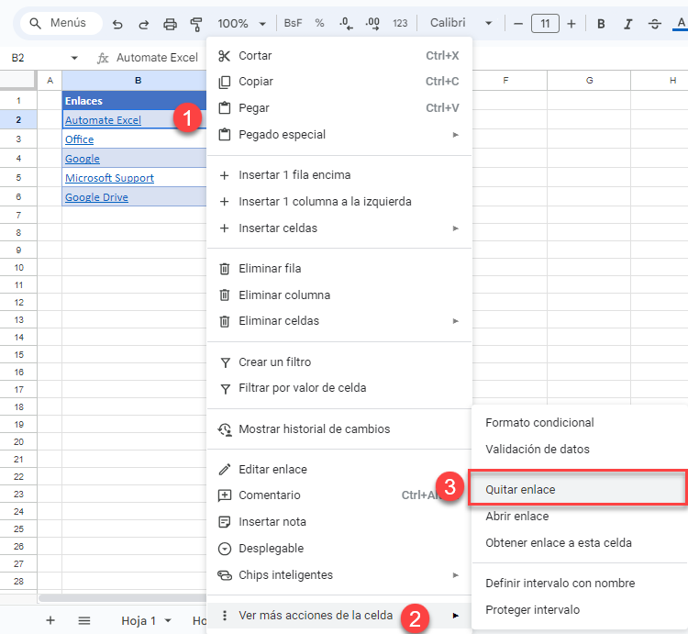Image resolution: width=688 pixels, height=634 pixels.
Task: Open the text color picker
Action: pos(681,24)
